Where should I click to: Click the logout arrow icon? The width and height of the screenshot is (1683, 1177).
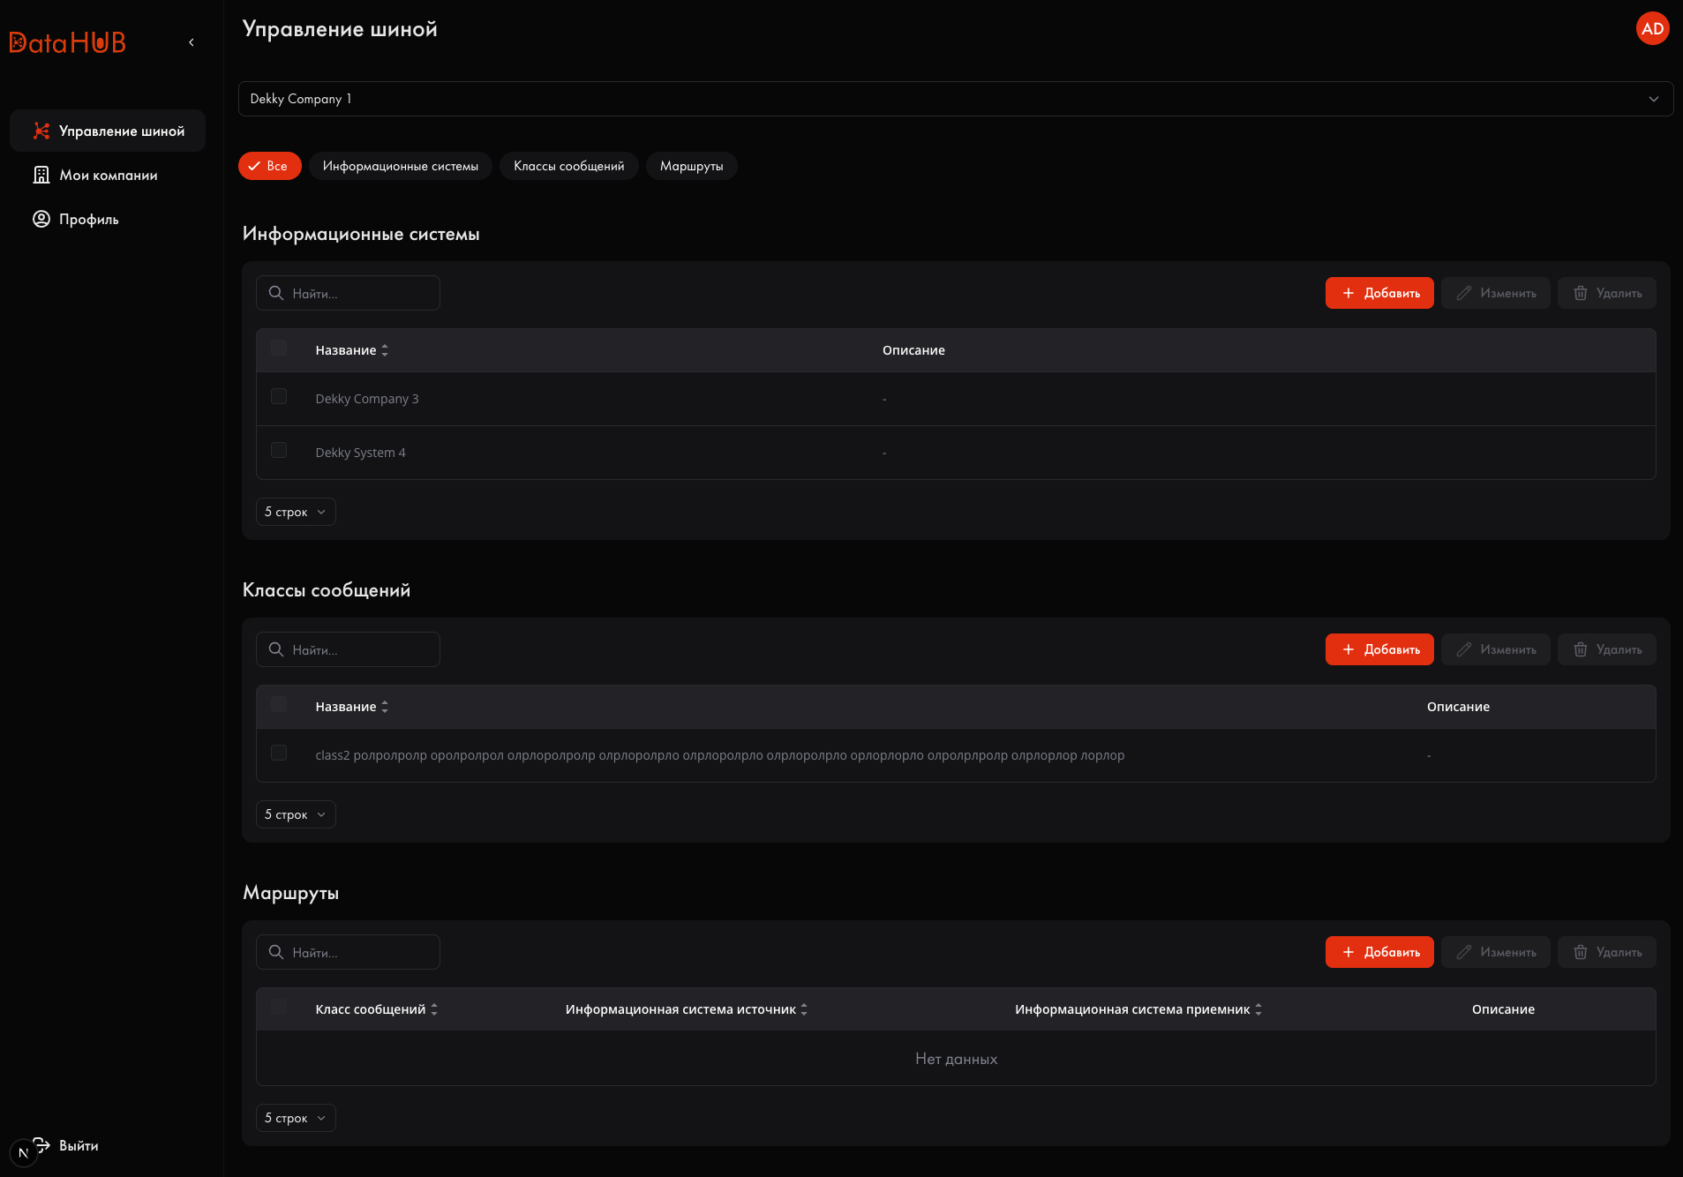pos(41,1144)
